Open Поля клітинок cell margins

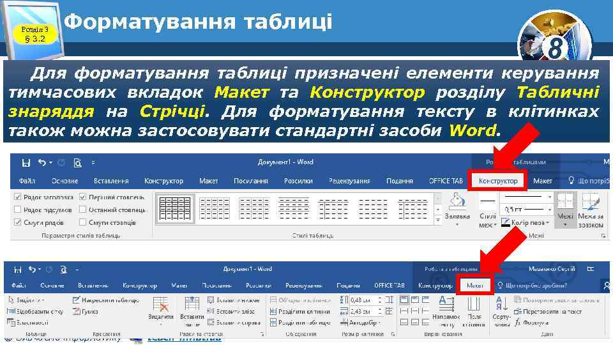[473, 312]
